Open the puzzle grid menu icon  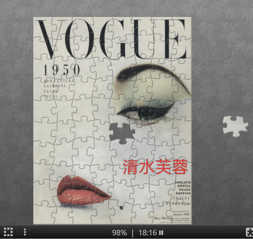point(8,232)
